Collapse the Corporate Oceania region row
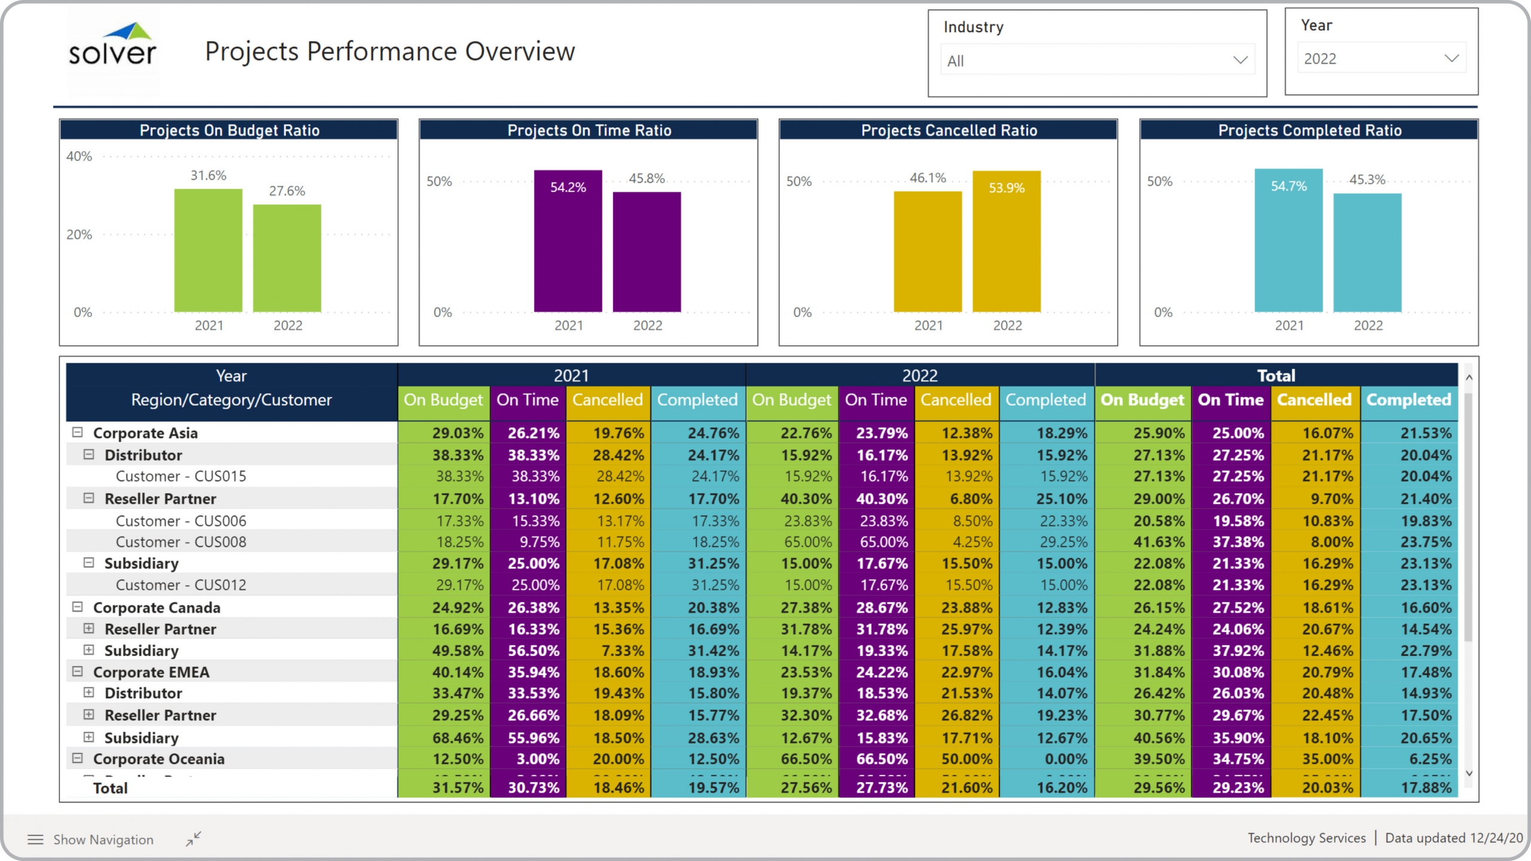 [77, 758]
